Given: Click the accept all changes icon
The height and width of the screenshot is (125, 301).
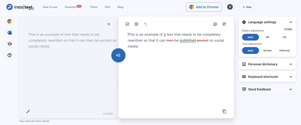Looking at the screenshot, I should [215, 24].
